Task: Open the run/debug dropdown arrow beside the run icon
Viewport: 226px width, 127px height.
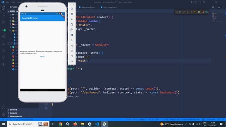Action: [215, 7]
